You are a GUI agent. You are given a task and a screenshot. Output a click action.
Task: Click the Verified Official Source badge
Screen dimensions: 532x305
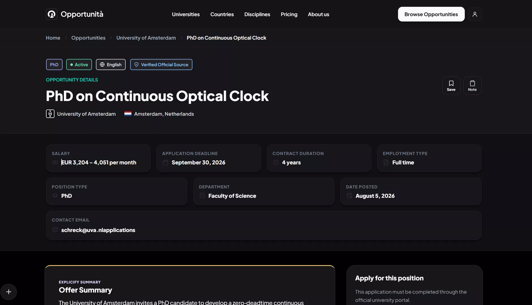(x=161, y=65)
